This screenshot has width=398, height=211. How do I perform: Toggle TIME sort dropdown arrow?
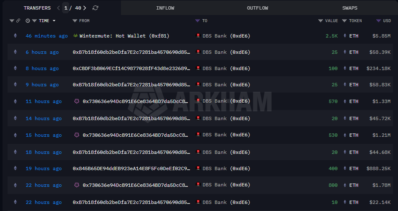54,20
